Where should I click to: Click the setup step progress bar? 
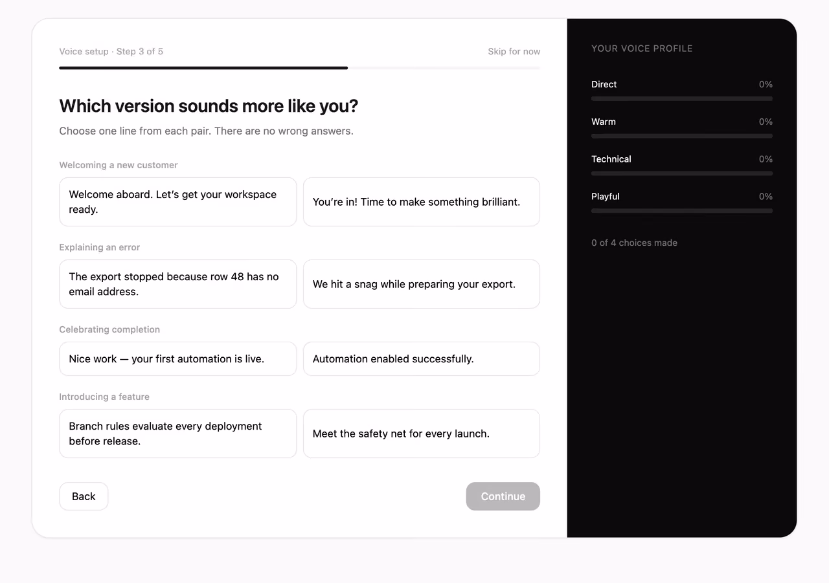(x=300, y=68)
